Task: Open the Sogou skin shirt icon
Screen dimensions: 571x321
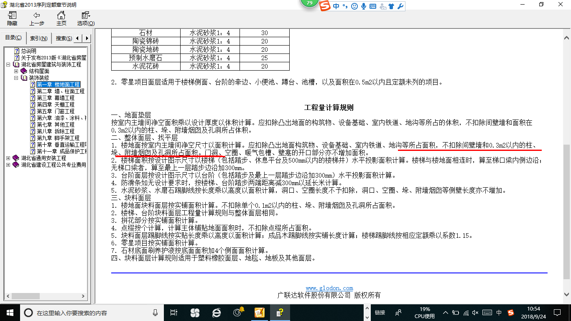Action: click(x=391, y=6)
